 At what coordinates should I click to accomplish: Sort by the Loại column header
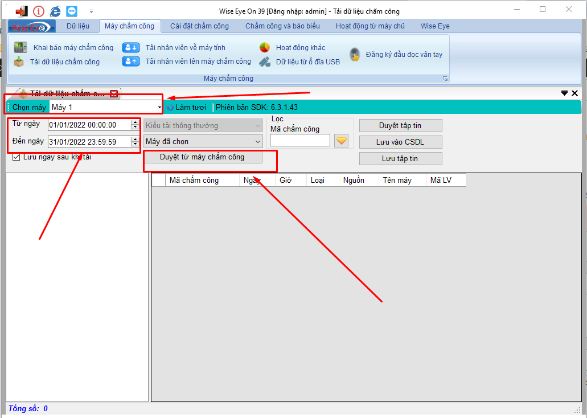323,180
